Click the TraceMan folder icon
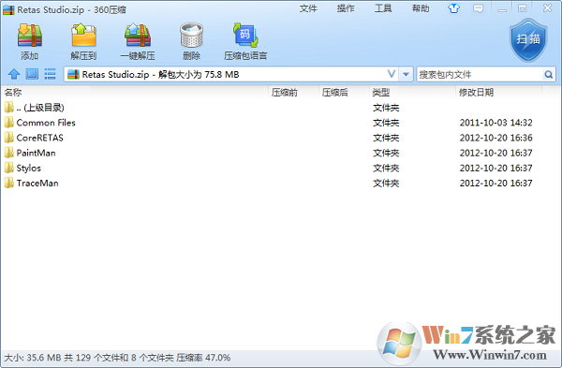Image resolution: width=562 pixels, height=368 pixels. point(9,183)
